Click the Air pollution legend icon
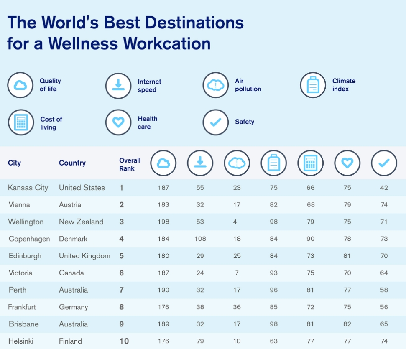The height and width of the screenshot is (349, 406). point(216,85)
